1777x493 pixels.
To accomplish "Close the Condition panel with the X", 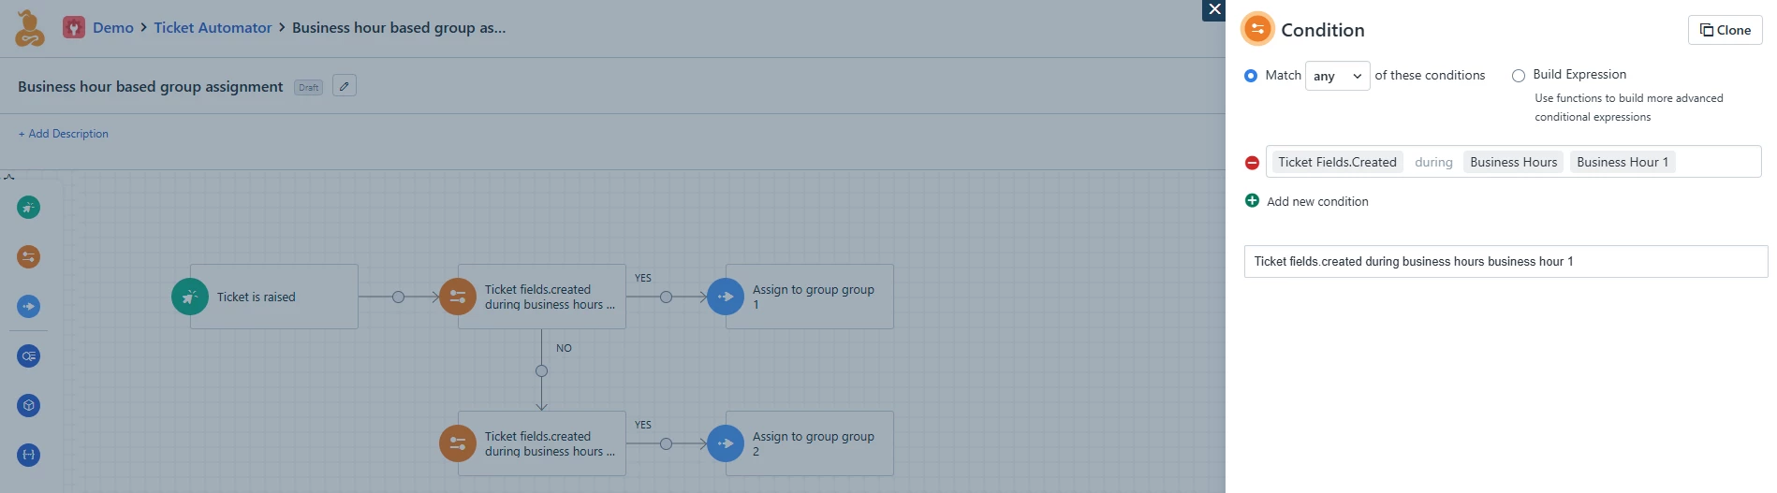I will click(x=1214, y=9).
